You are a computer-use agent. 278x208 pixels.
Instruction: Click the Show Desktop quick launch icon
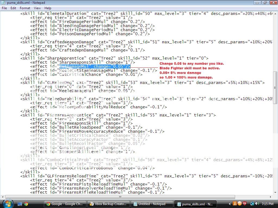click(x=20, y=204)
